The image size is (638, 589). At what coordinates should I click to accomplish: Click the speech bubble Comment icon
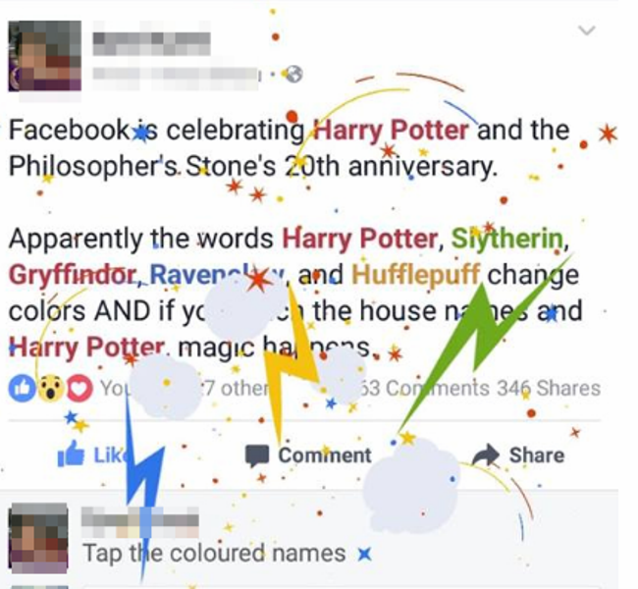pos(256,455)
